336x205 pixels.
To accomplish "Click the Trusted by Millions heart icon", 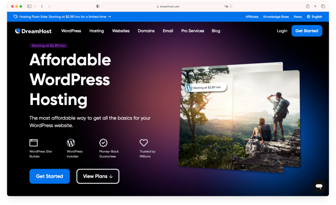I will point(144,142).
